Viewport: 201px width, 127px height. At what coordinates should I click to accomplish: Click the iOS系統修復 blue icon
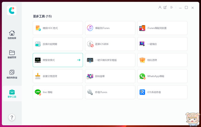[142, 92]
